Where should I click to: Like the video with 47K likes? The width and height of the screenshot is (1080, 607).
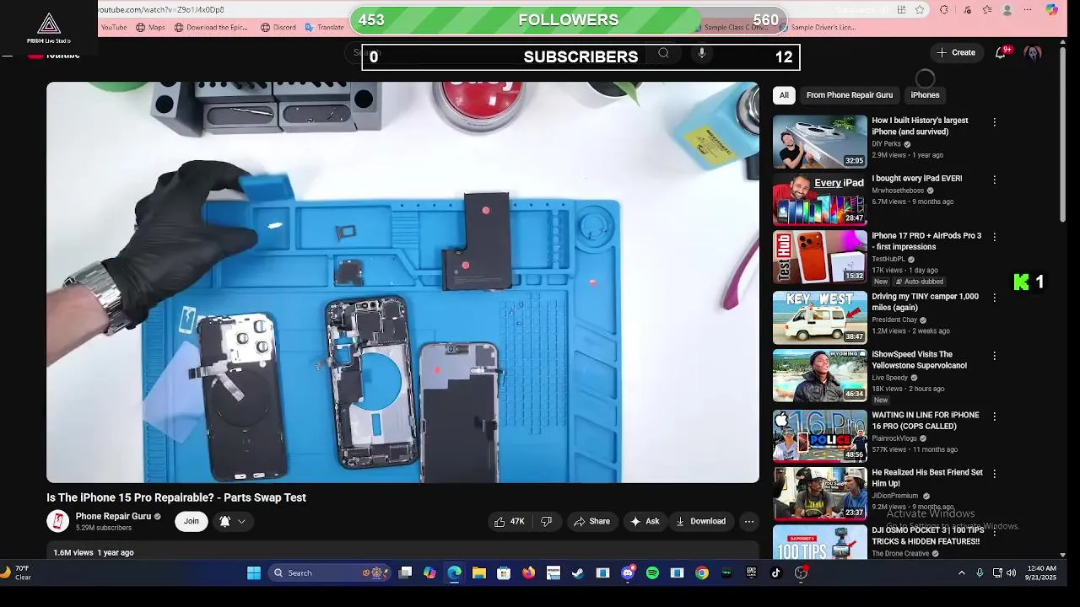(x=509, y=521)
